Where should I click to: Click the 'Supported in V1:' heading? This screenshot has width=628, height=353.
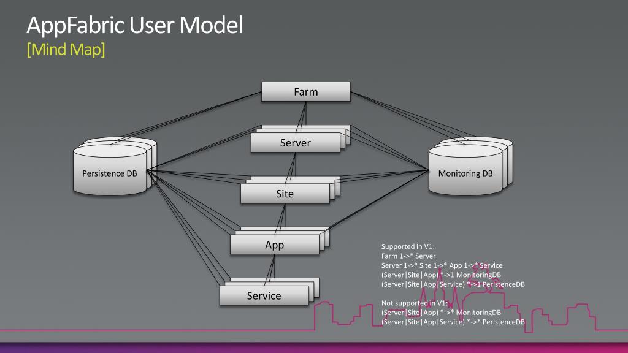pyautogui.click(x=408, y=246)
